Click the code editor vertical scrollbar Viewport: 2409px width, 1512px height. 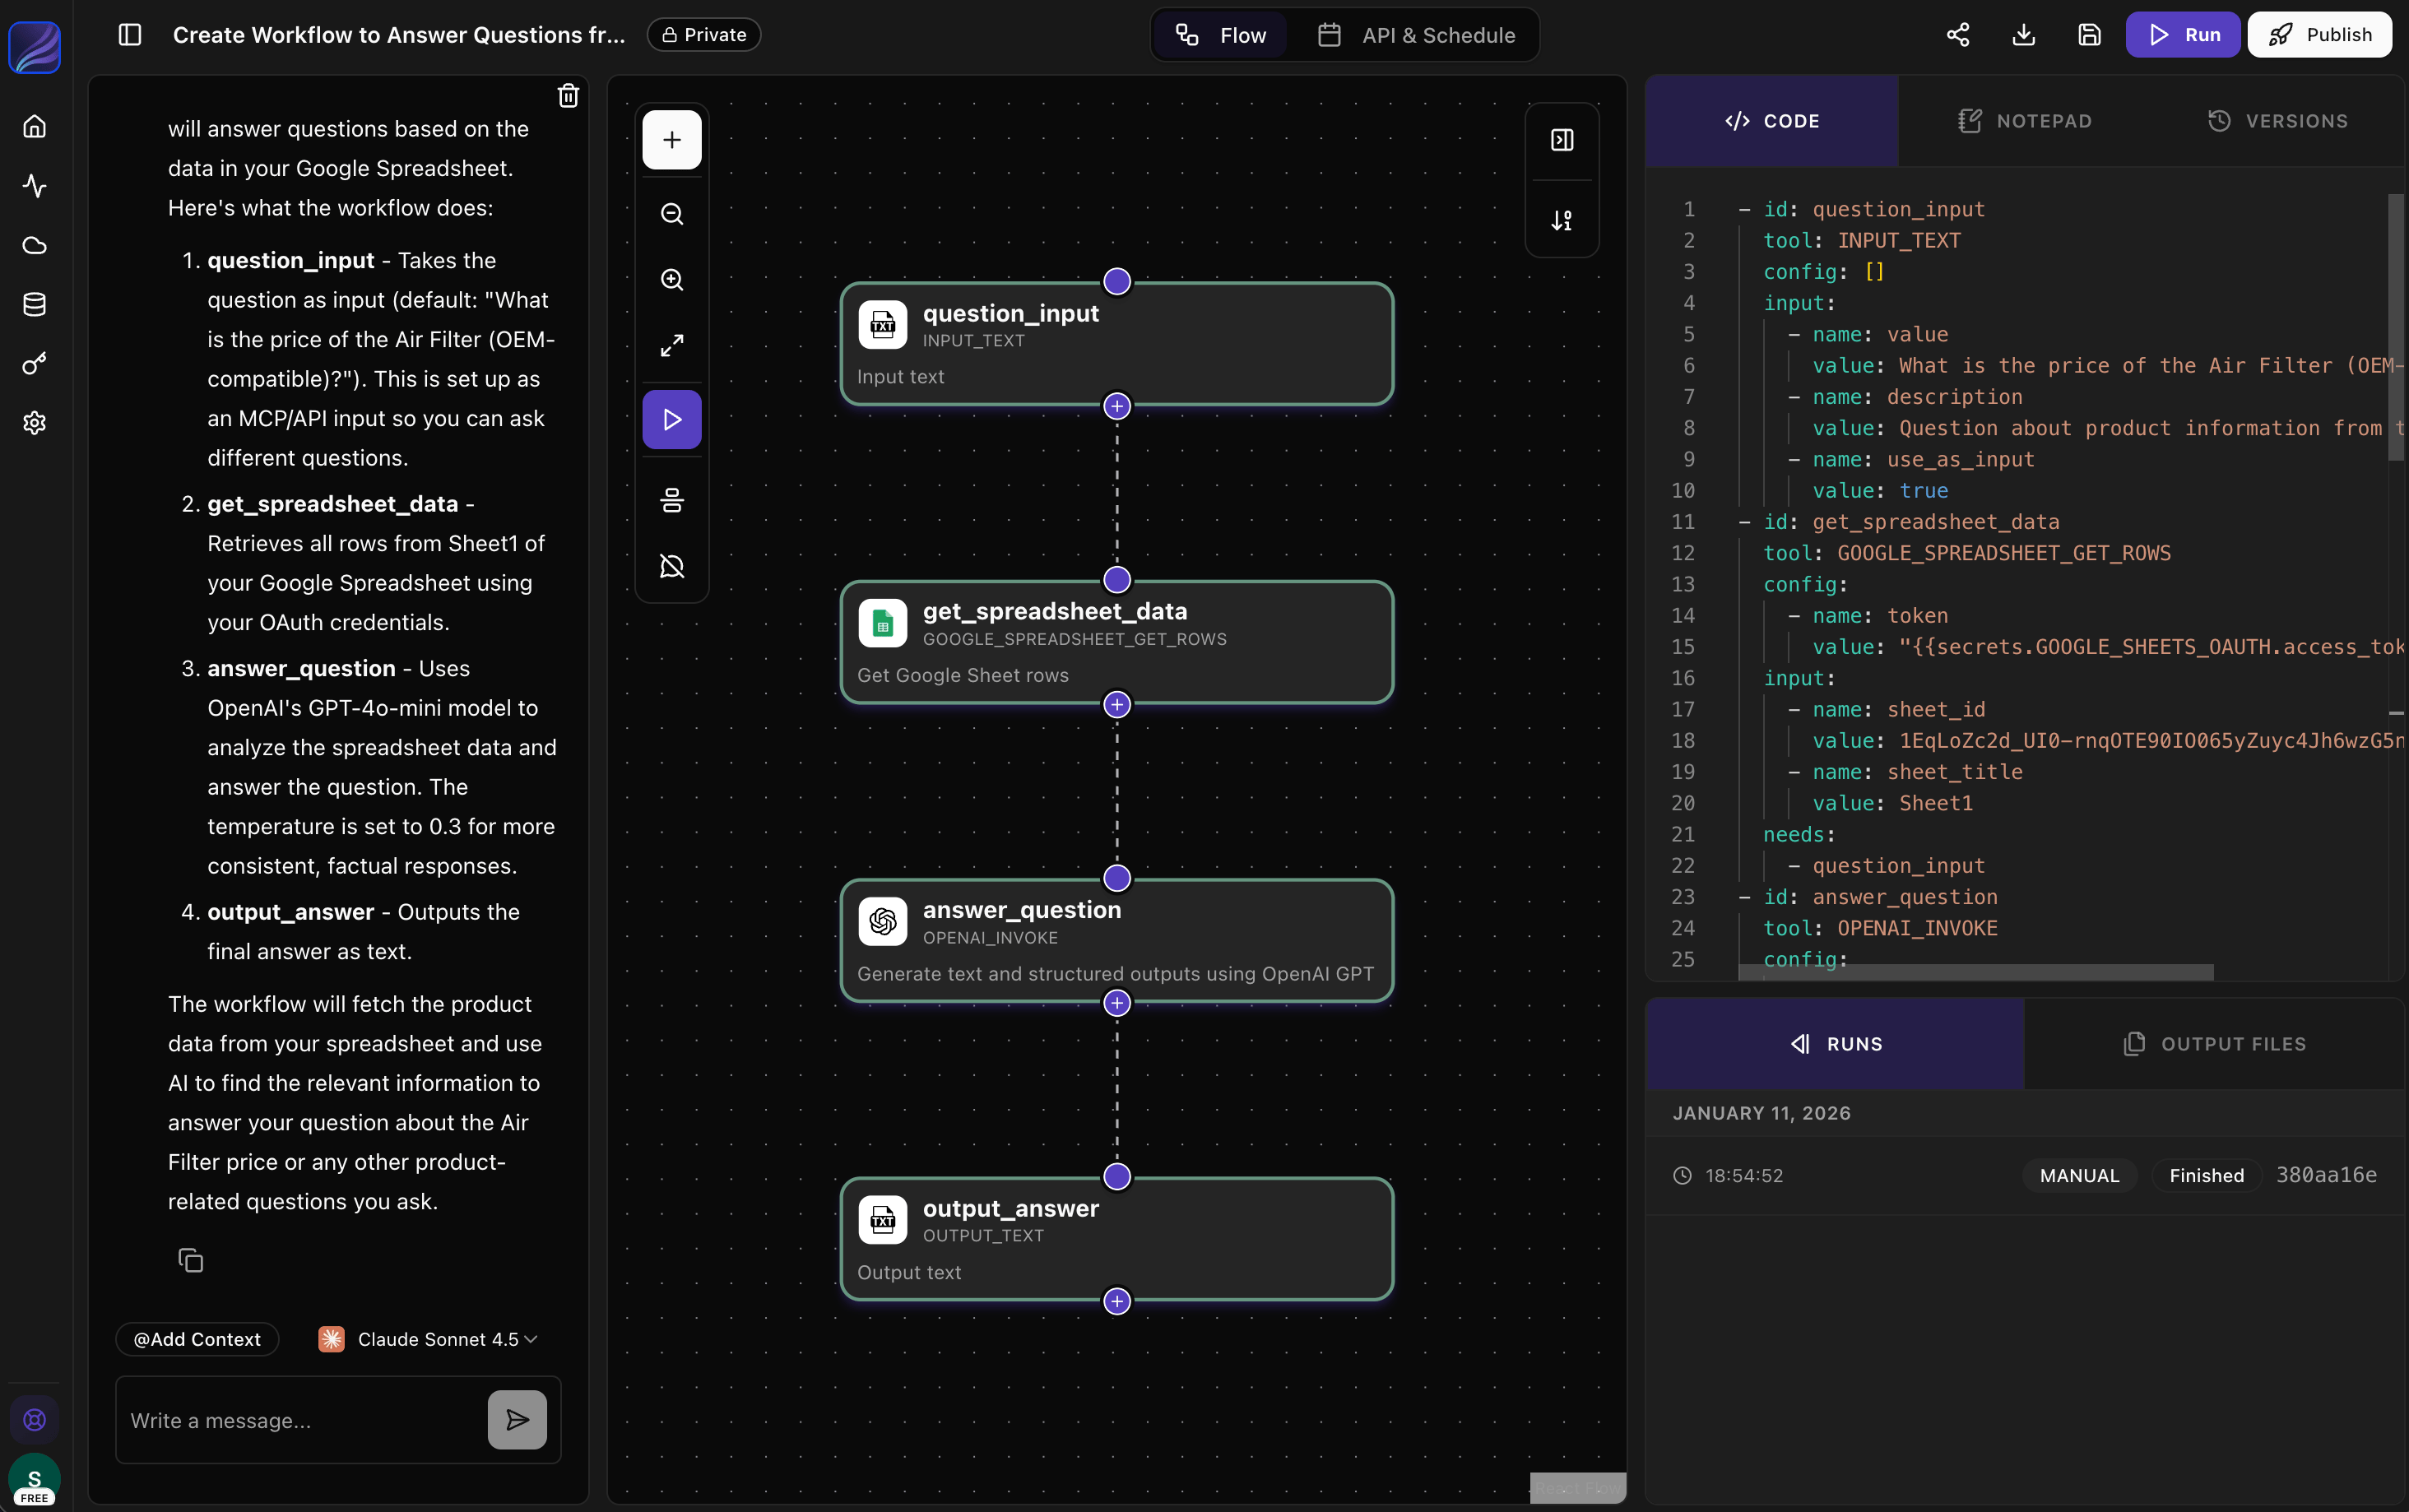click(2396, 327)
